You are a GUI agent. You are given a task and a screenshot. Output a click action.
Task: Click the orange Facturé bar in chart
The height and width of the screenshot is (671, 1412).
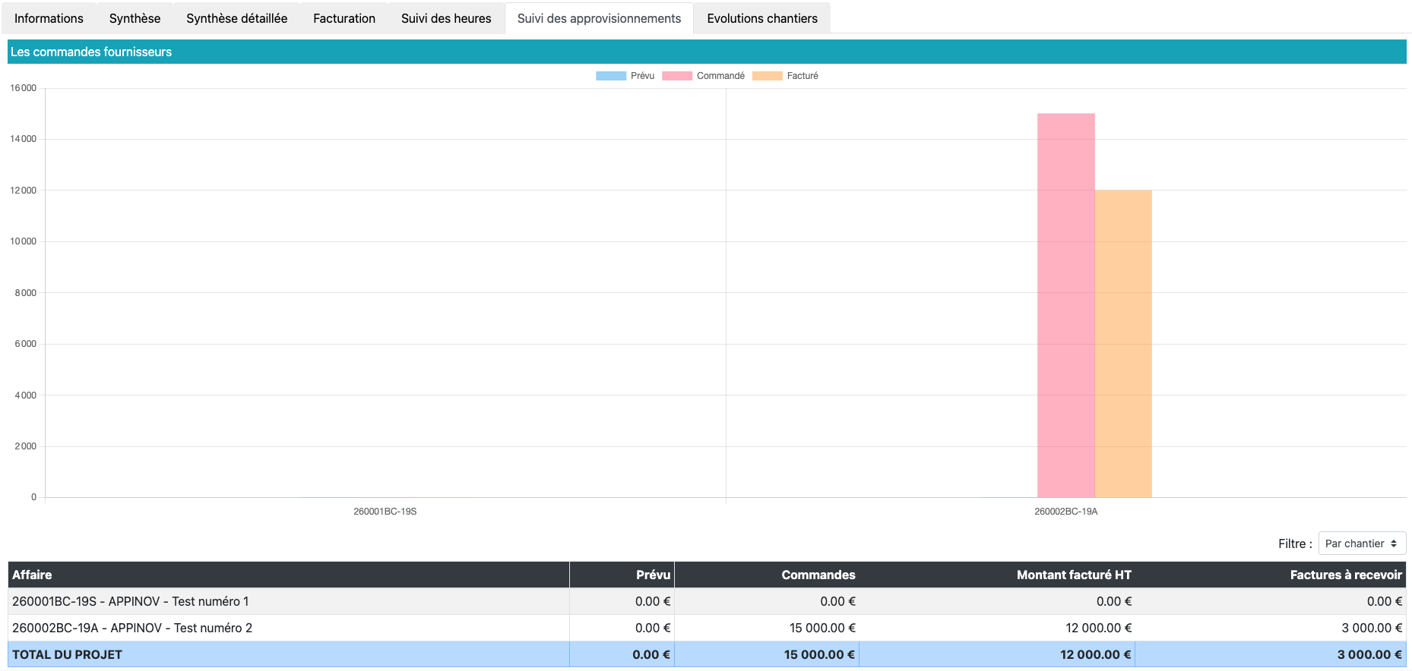coord(1122,342)
